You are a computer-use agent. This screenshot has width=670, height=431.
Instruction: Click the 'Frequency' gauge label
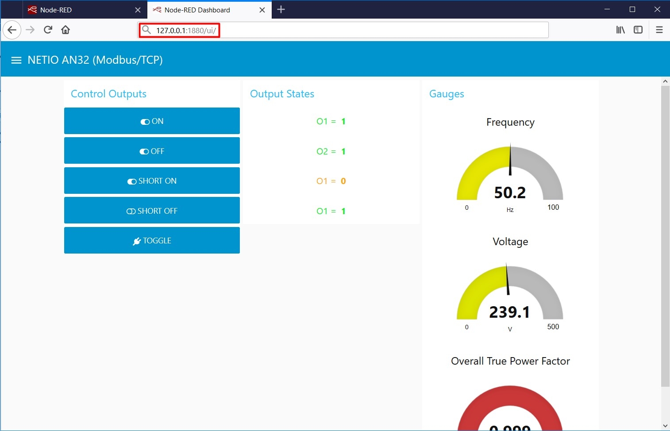coord(510,123)
